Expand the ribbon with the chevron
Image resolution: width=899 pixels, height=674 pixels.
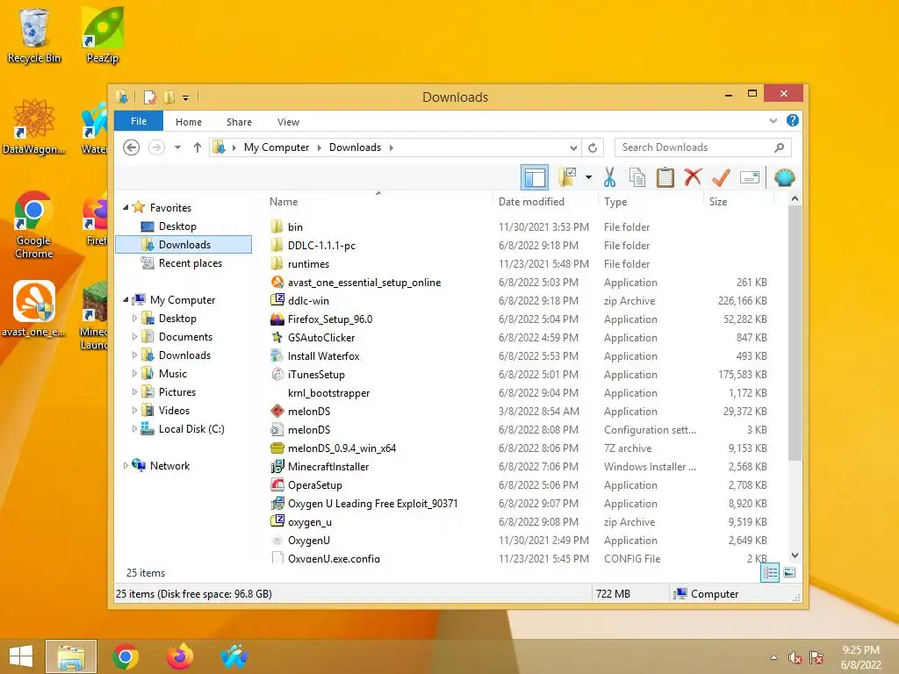pyautogui.click(x=773, y=120)
